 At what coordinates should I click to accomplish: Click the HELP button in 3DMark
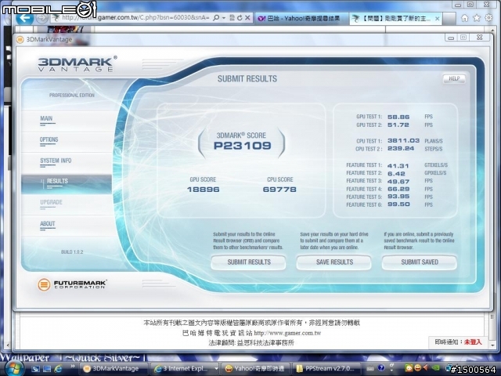pyautogui.click(x=454, y=78)
